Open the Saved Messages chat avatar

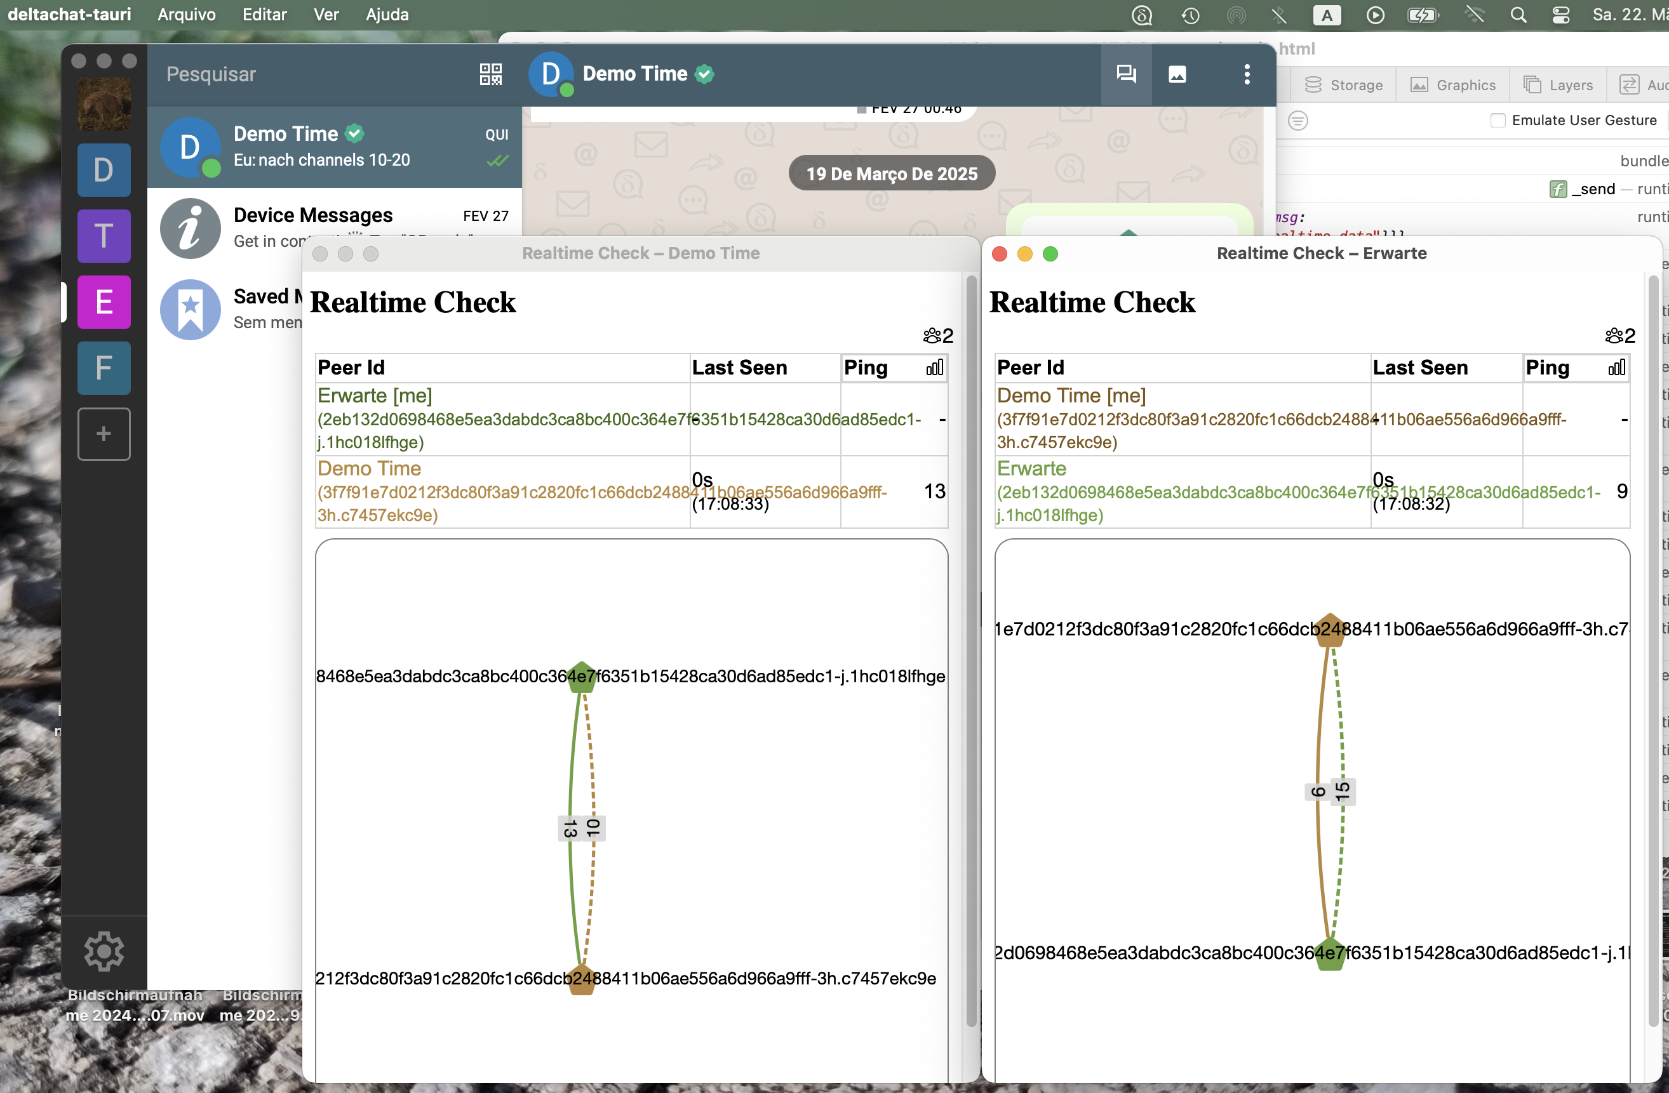click(190, 310)
